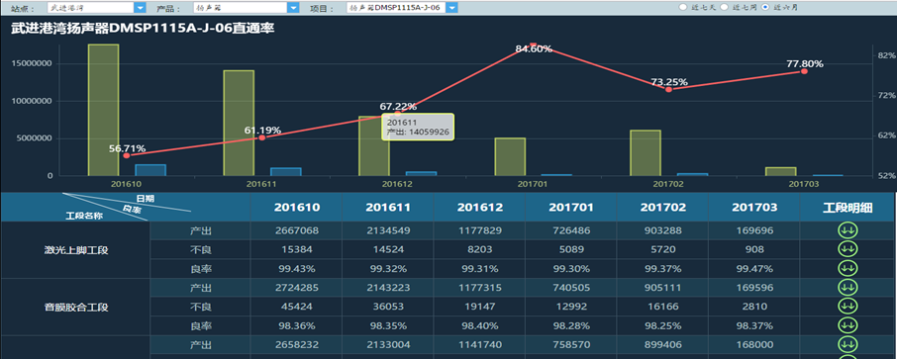This screenshot has height=359, width=897.
Task: Click the 67.22% point on the line
Action: point(398,113)
